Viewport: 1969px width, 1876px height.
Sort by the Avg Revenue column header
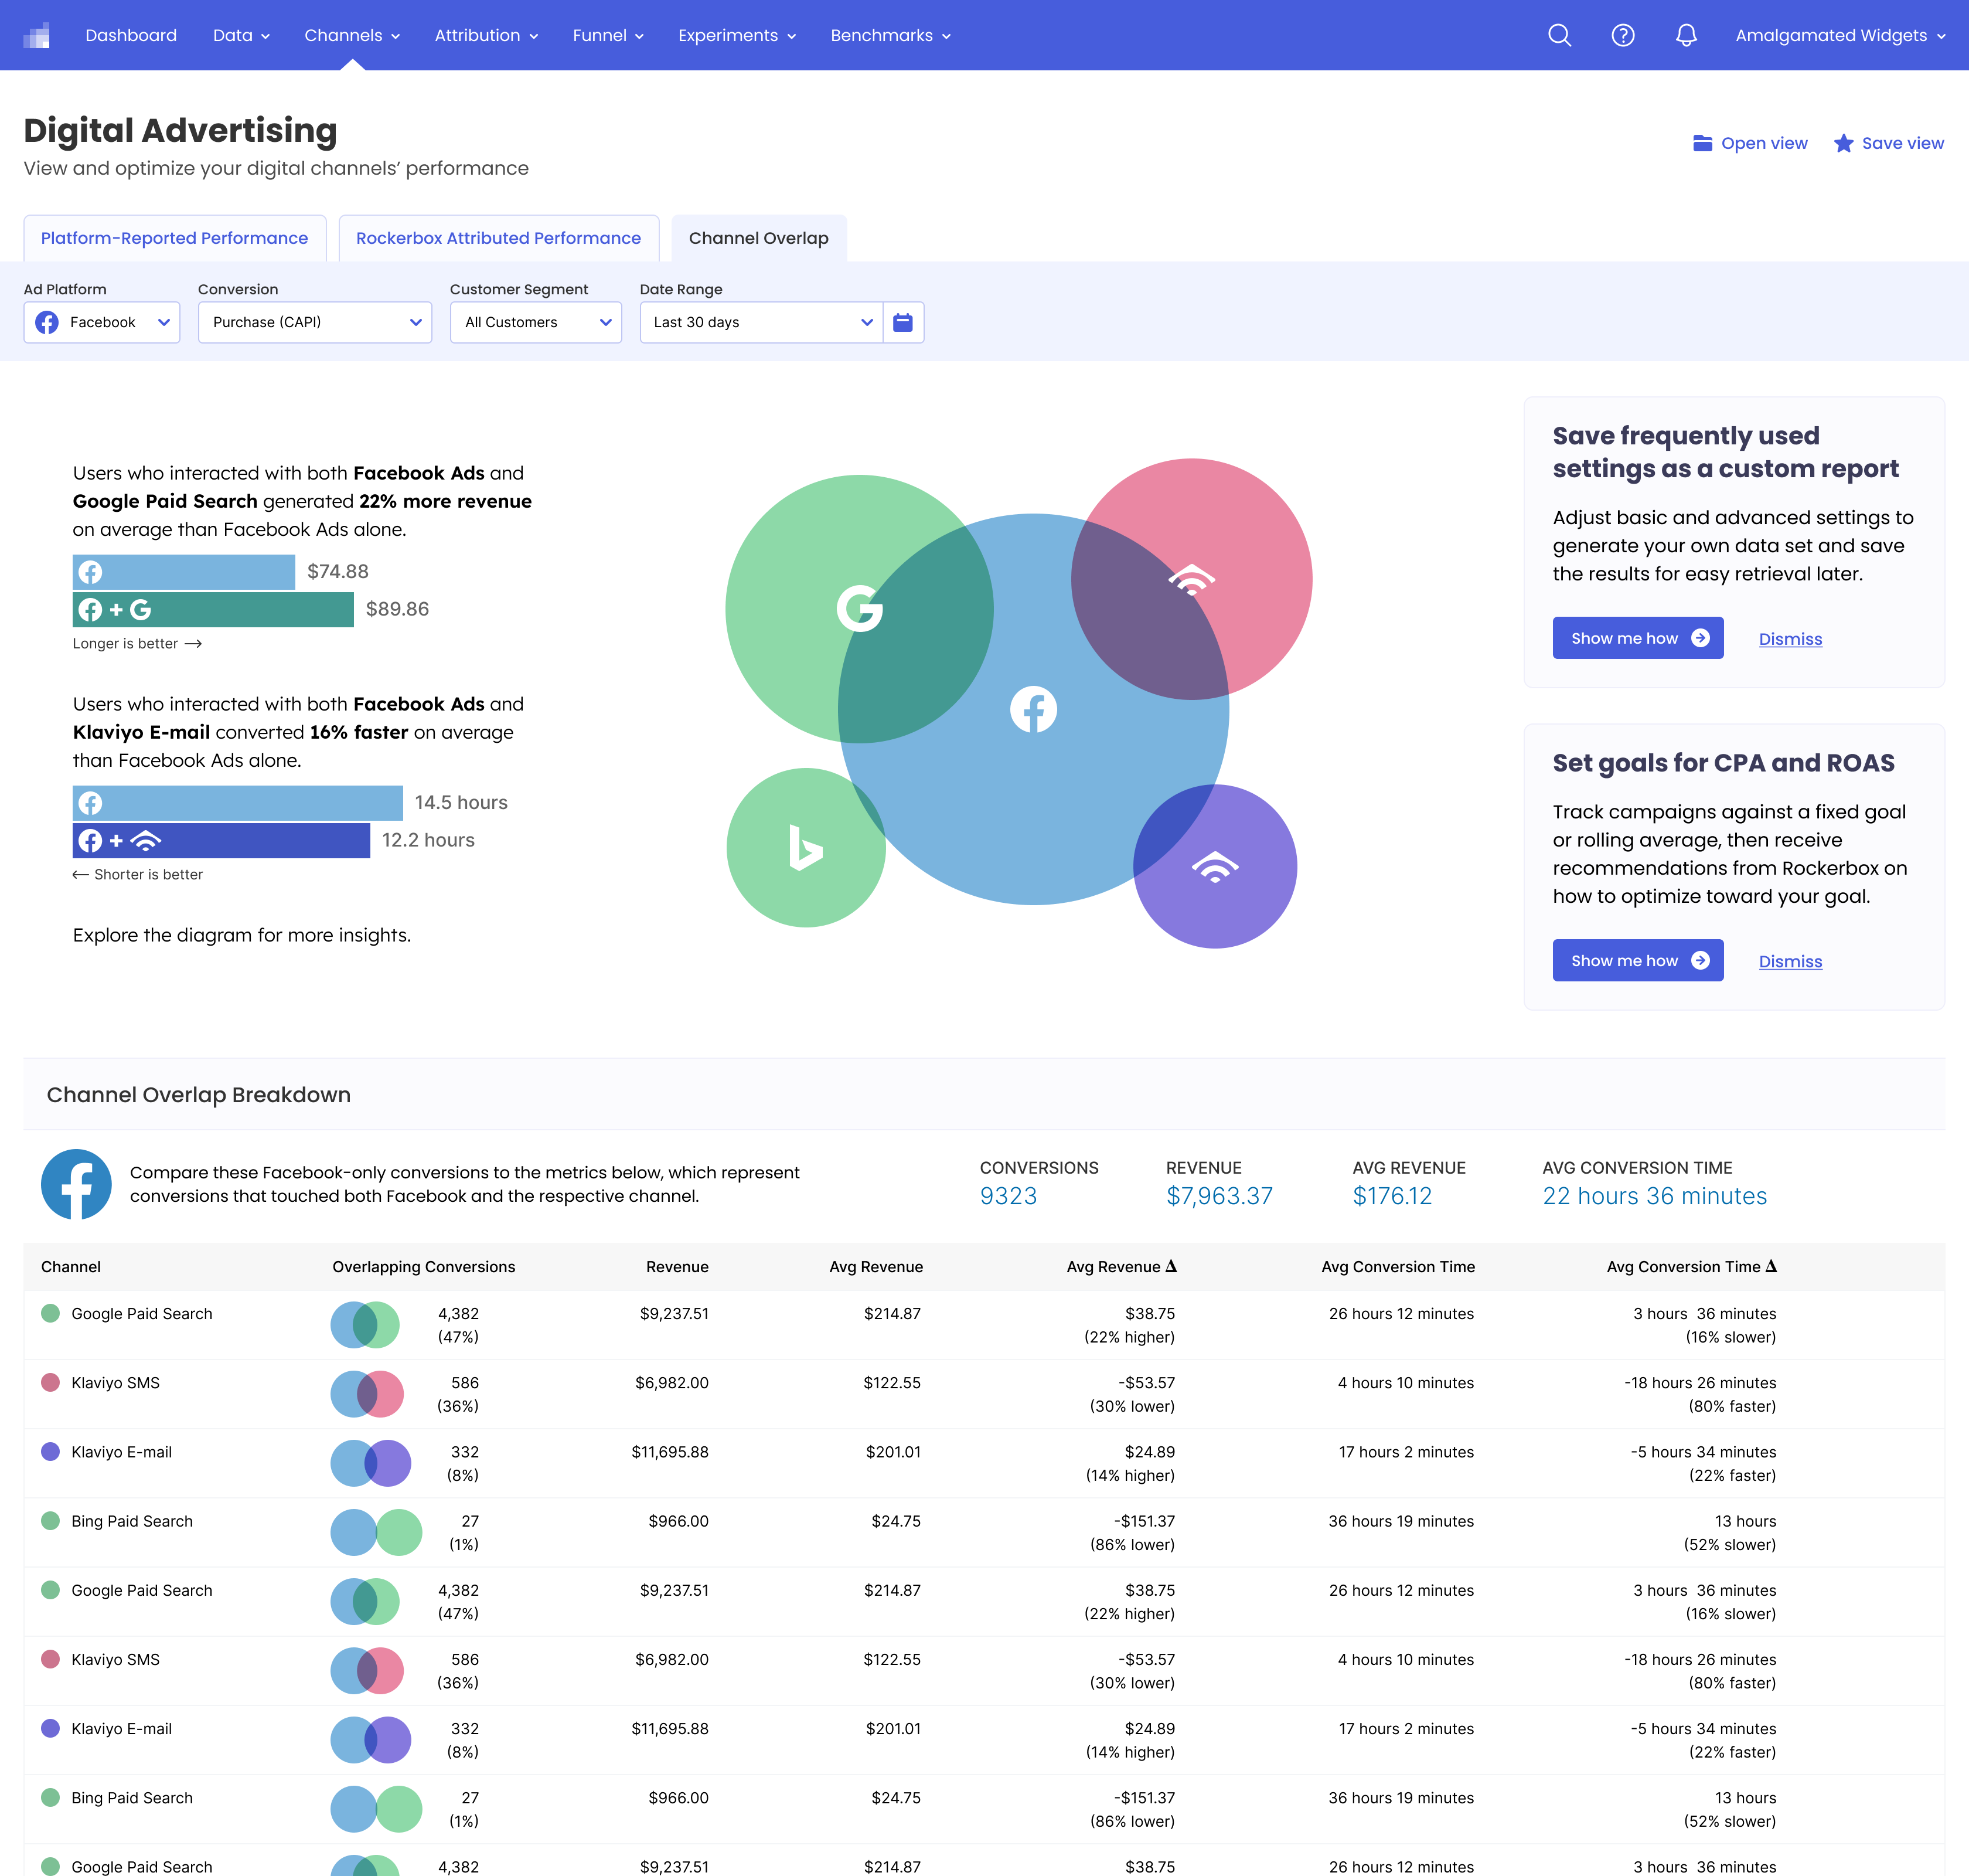876,1267
